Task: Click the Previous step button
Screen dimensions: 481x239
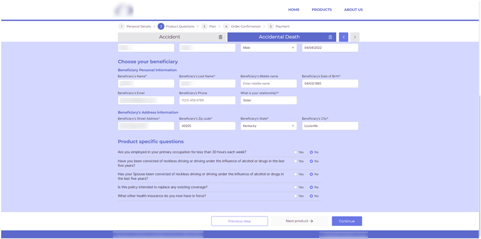Action: pos(239,221)
